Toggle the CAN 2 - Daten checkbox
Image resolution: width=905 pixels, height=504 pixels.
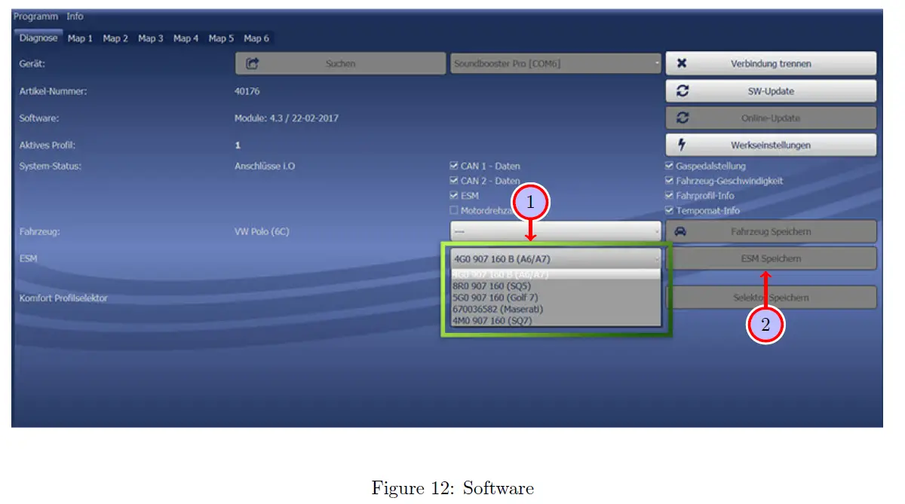point(454,181)
